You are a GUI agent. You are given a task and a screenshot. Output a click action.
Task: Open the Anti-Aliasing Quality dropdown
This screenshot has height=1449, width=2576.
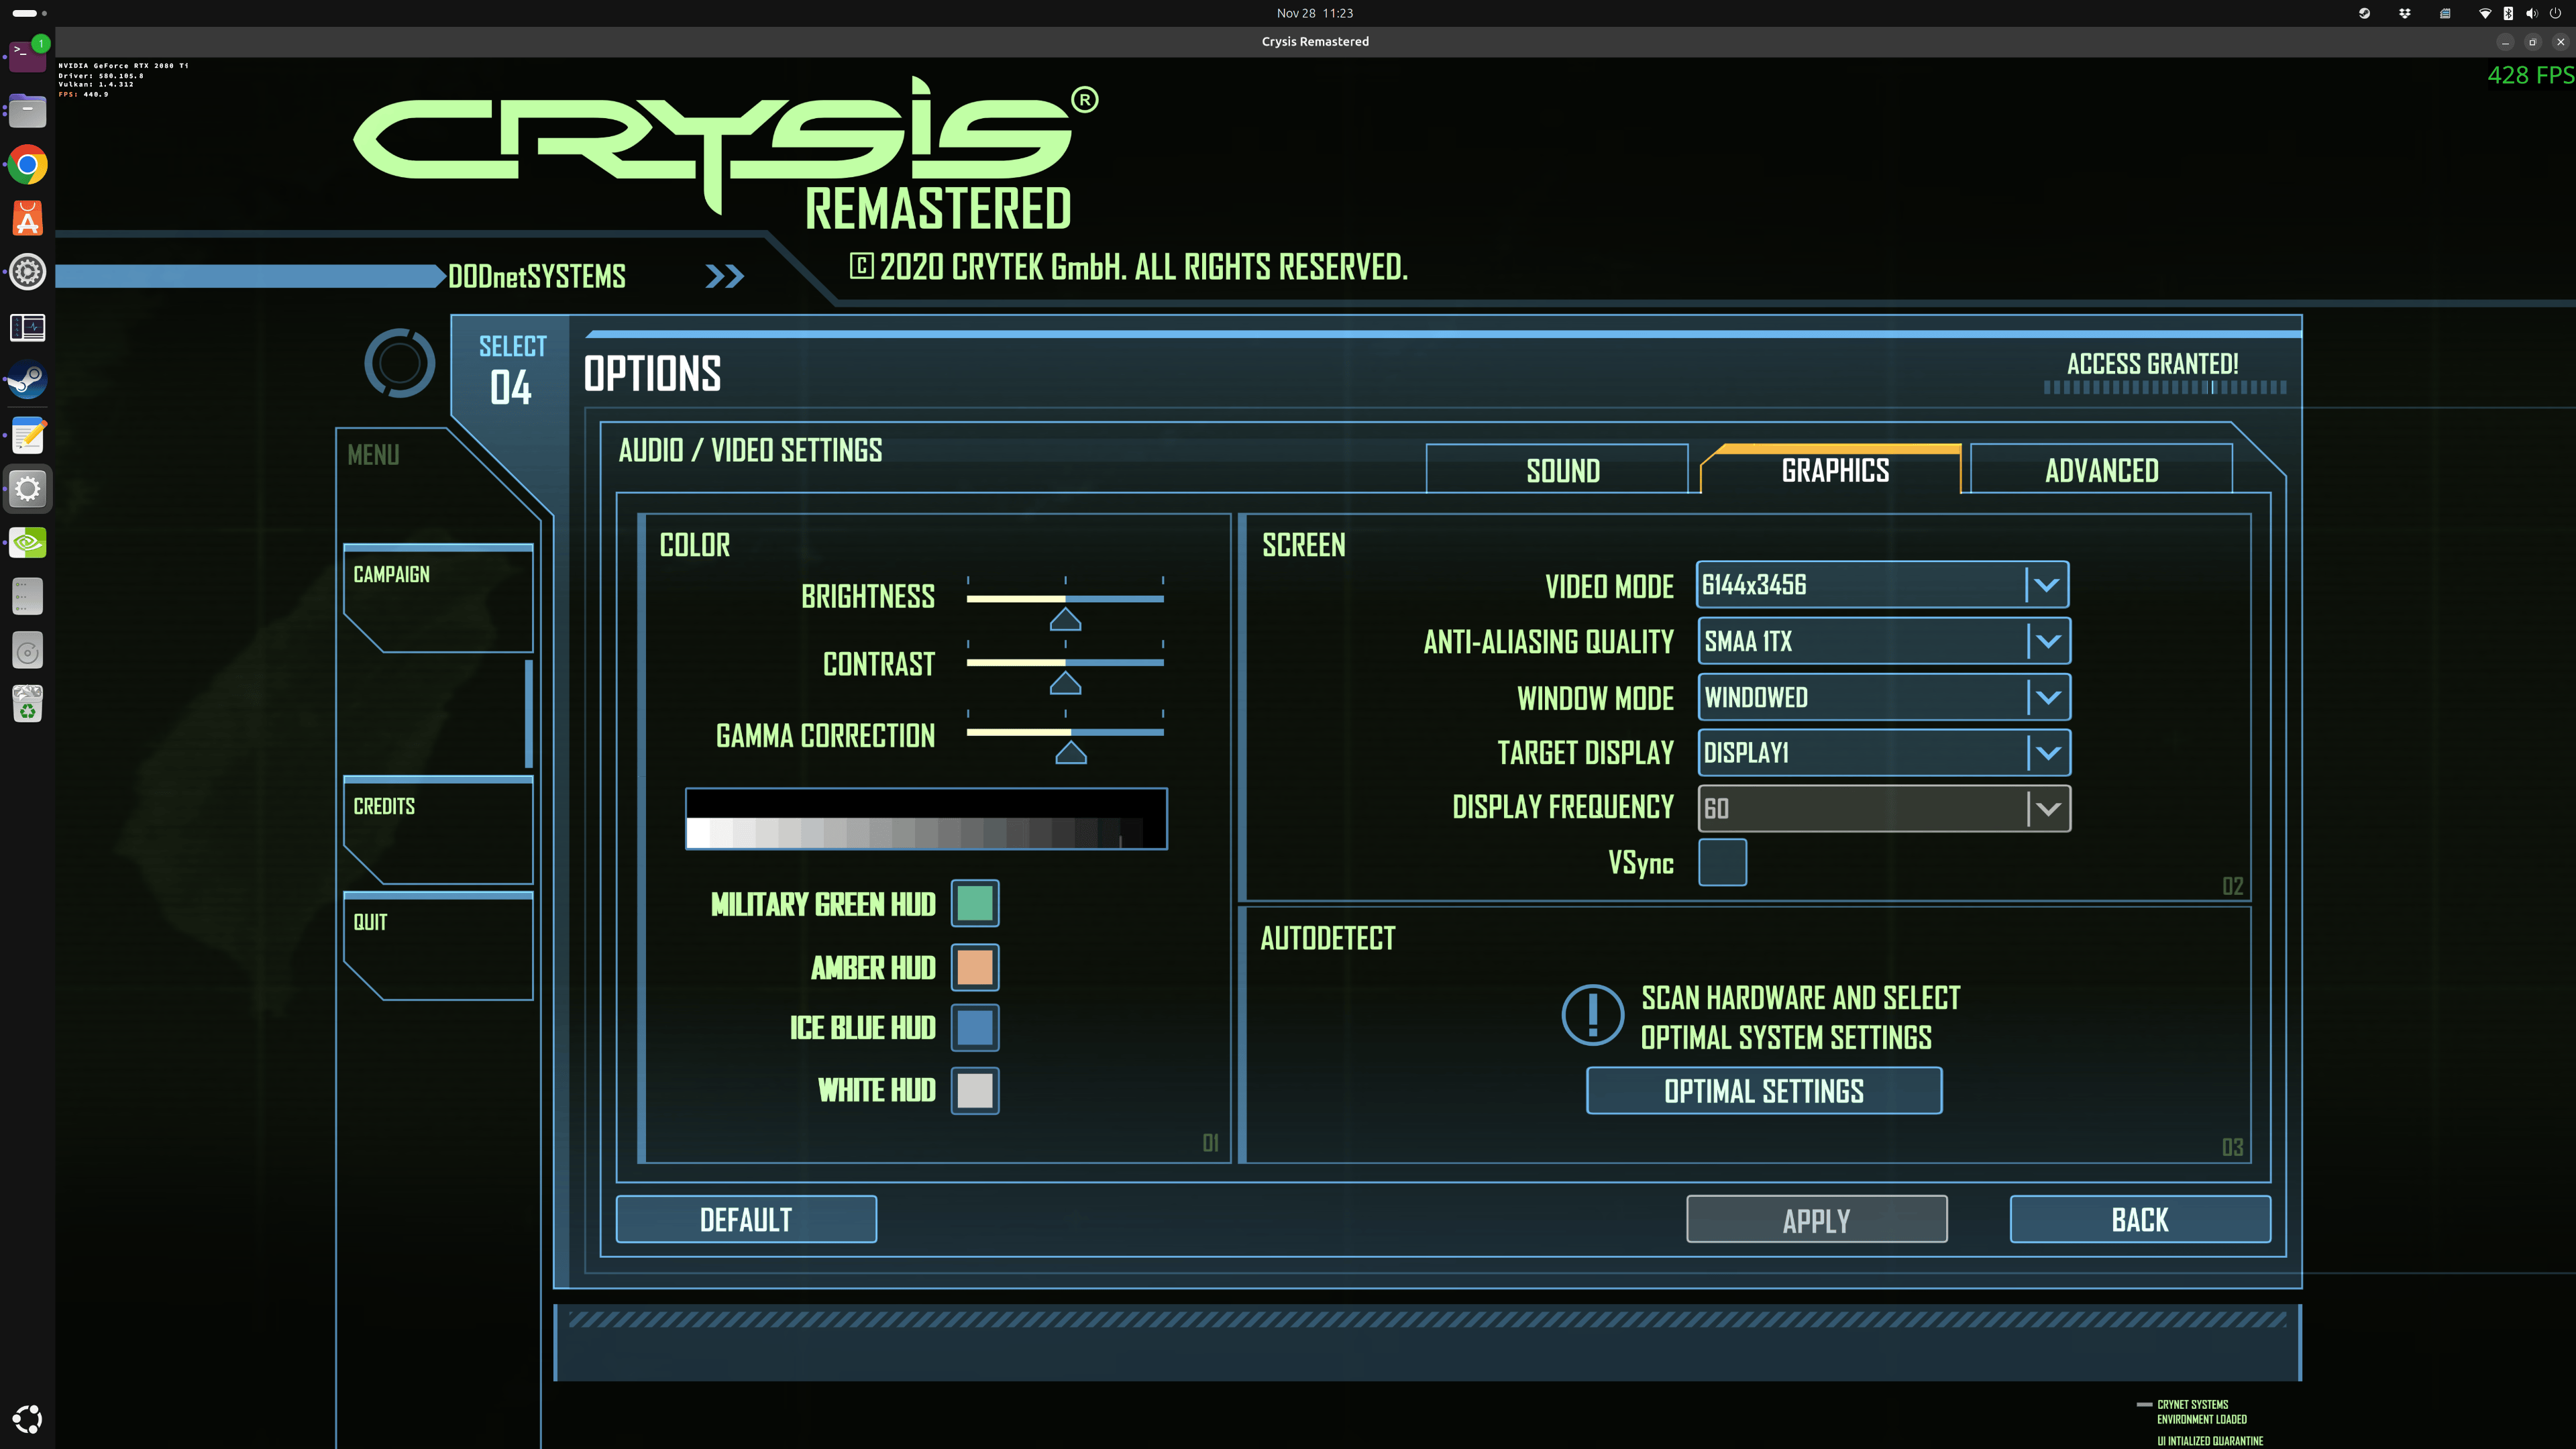[x=2047, y=641]
